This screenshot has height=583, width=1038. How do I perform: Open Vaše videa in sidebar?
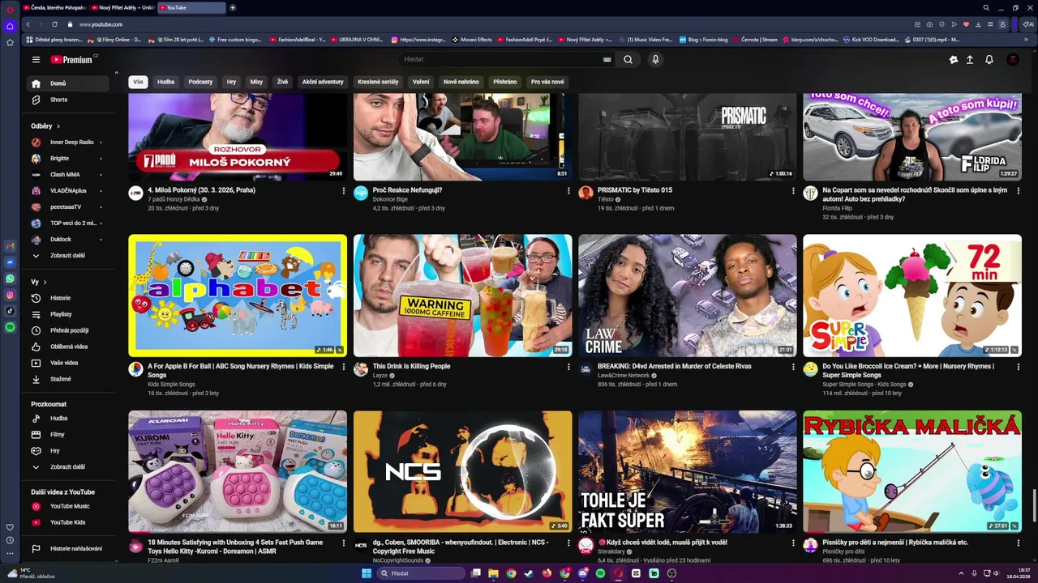[x=68, y=363]
